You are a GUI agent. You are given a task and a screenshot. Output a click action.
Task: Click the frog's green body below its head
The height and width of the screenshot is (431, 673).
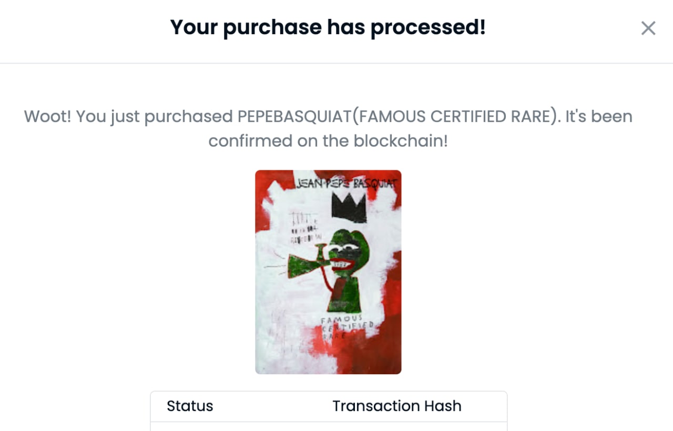pos(344,293)
